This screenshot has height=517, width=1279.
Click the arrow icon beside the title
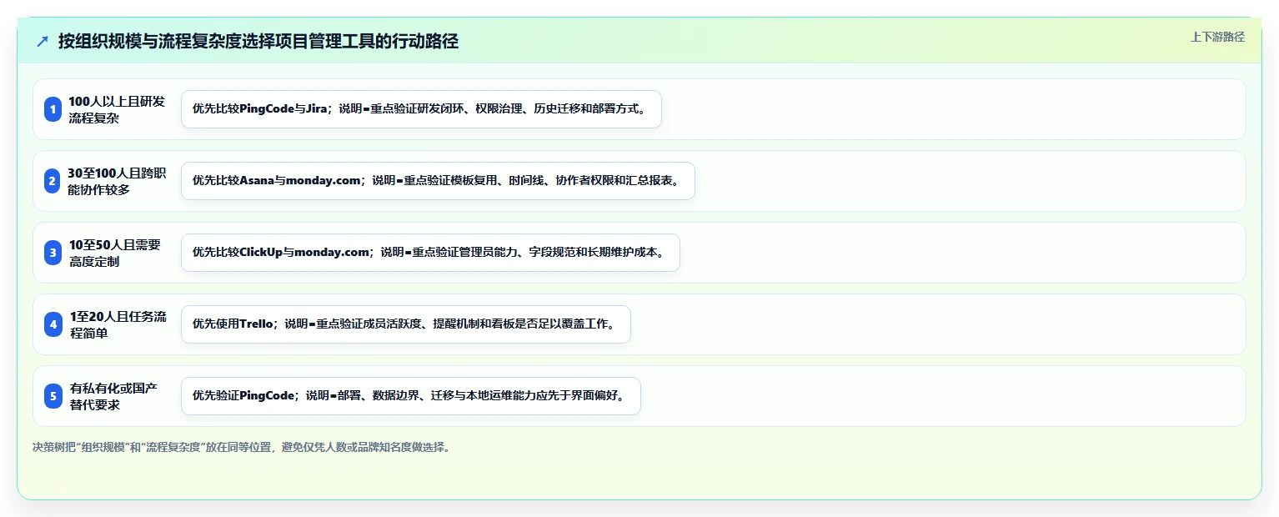pos(43,41)
